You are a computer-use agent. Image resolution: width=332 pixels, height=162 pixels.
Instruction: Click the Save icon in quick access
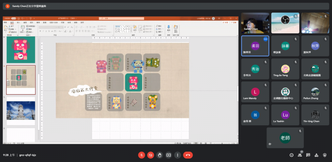click(x=18, y=18)
